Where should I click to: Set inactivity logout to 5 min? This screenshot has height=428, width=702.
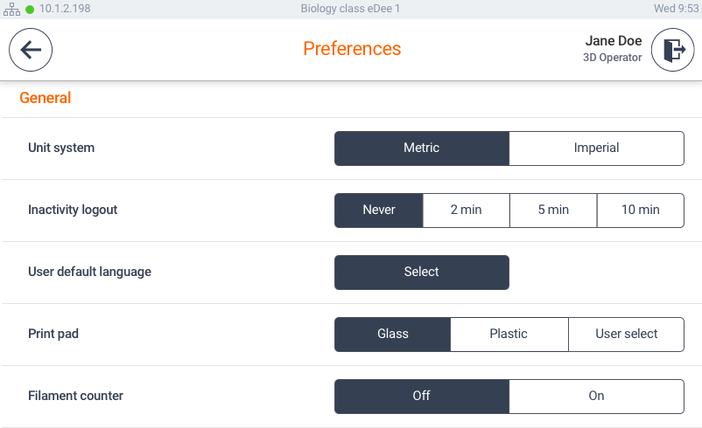pyautogui.click(x=553, y=211)
